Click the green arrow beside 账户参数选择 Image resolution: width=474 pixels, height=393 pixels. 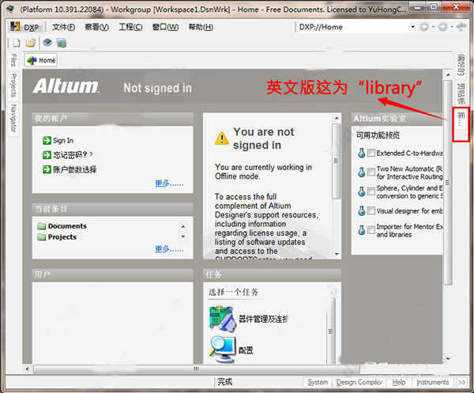click(47, 169)
